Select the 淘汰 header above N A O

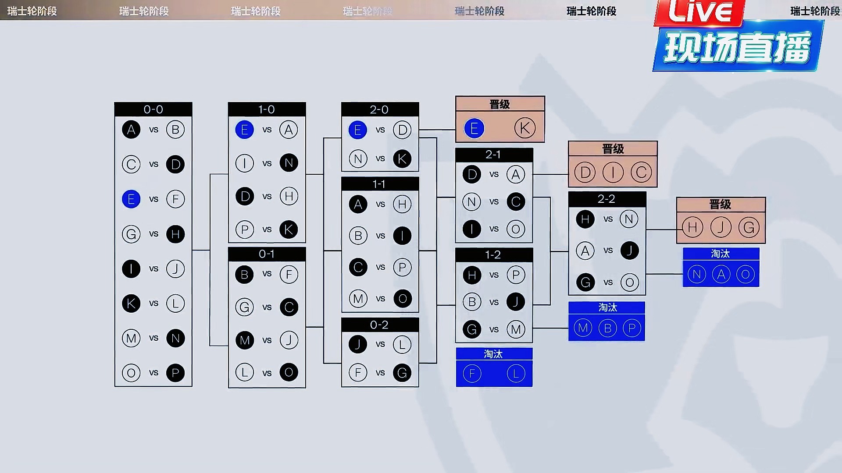tap(721, 254)
